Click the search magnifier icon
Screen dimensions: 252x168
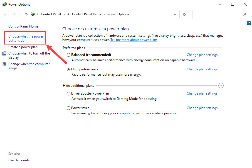[244, 14]
